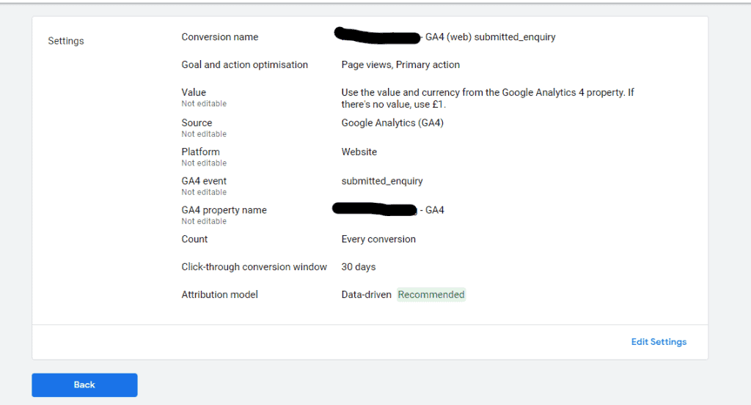The height and width of the screenshot is (405, 751).
Task: Click the 'Count' field label
Action: pyautogui.click(x=194, y=239)
